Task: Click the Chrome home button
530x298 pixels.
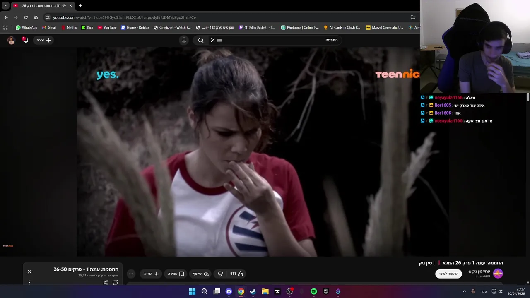Action: coord(36,17)
